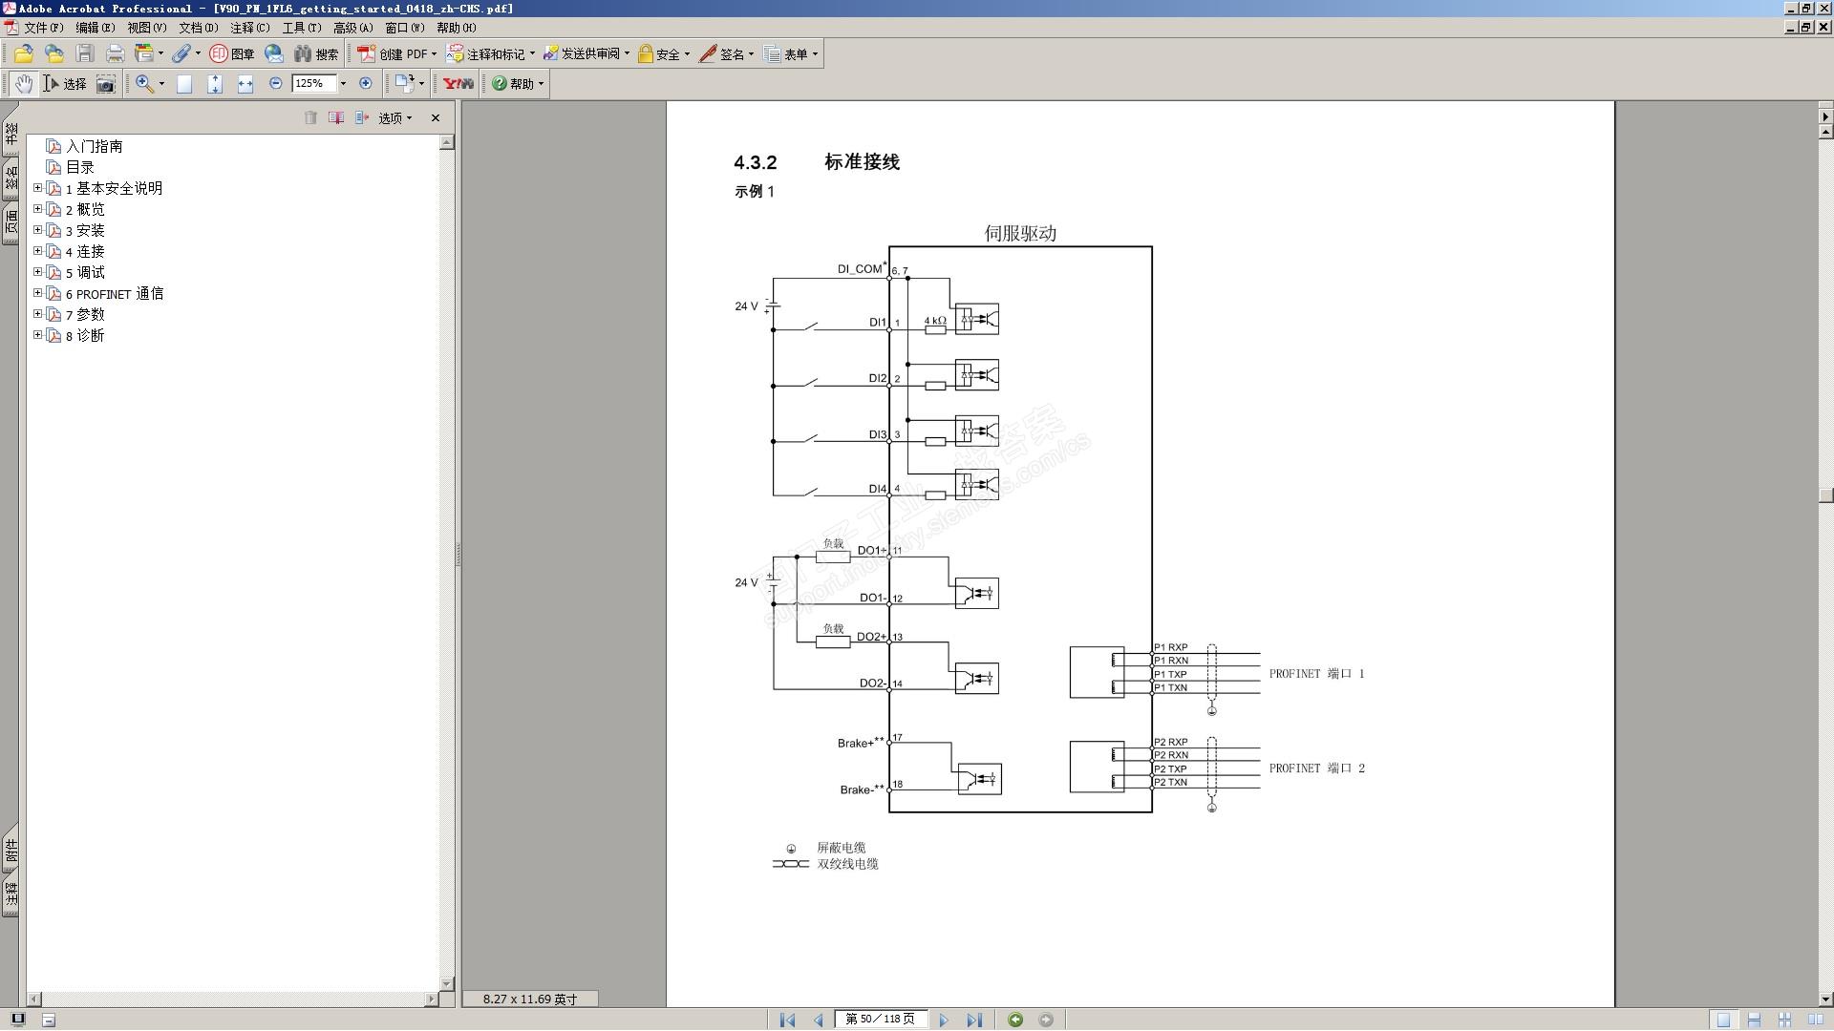Select the Hand tool
The height and width of the screenshot is (1031, 1834).
(23, 84)
